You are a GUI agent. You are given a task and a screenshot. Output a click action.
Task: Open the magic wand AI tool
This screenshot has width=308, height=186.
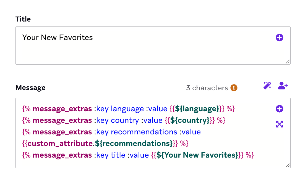click(267, 86)
